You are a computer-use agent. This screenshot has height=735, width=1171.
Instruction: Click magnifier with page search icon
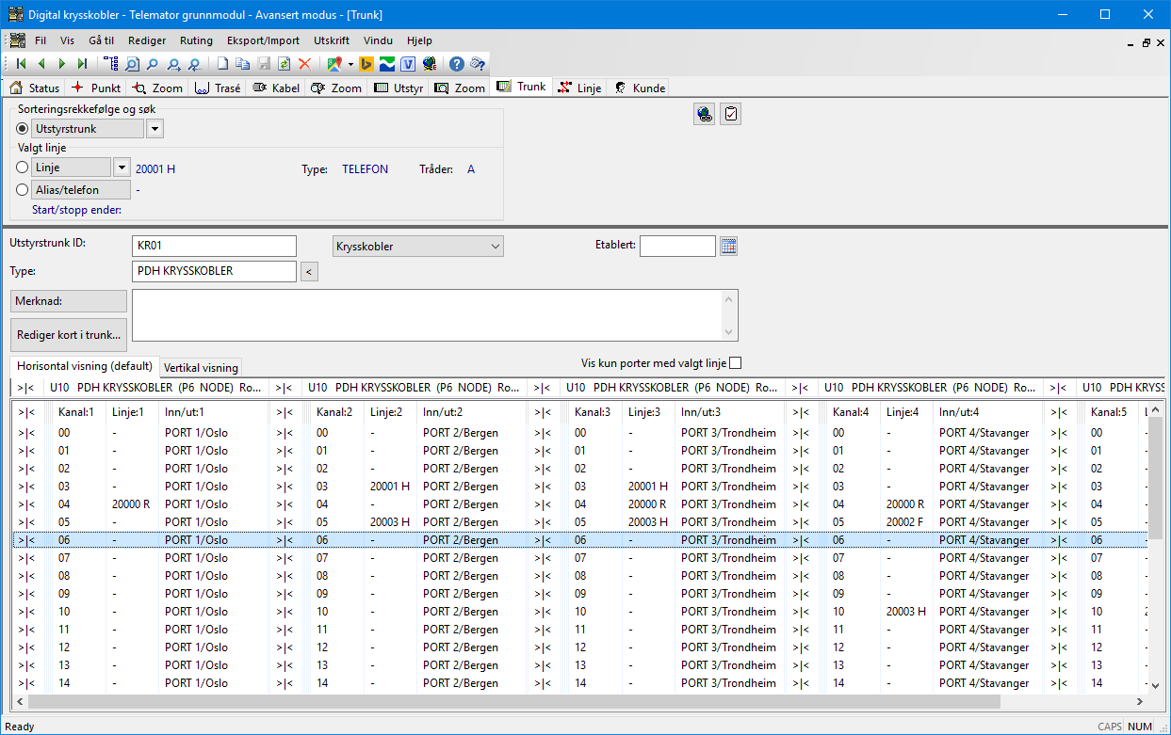click(x=133, y=64)
